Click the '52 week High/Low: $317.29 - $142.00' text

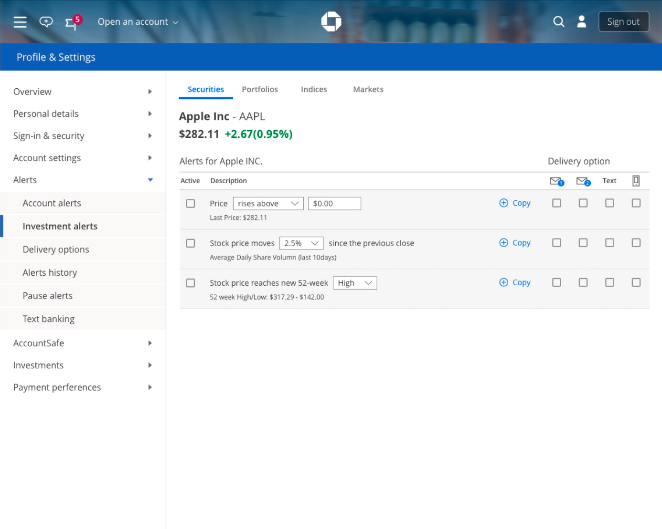[x=267, y=297]
